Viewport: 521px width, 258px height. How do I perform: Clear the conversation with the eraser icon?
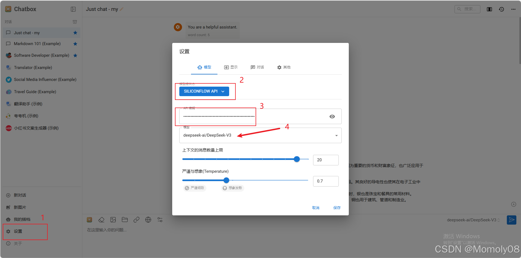pyautogui.click(x=101, y=220)
